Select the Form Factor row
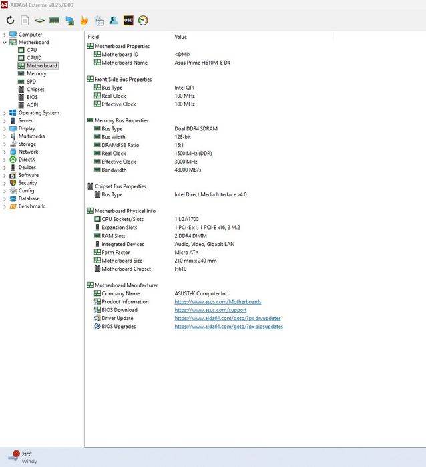426x467 pixels. [146, 253]
